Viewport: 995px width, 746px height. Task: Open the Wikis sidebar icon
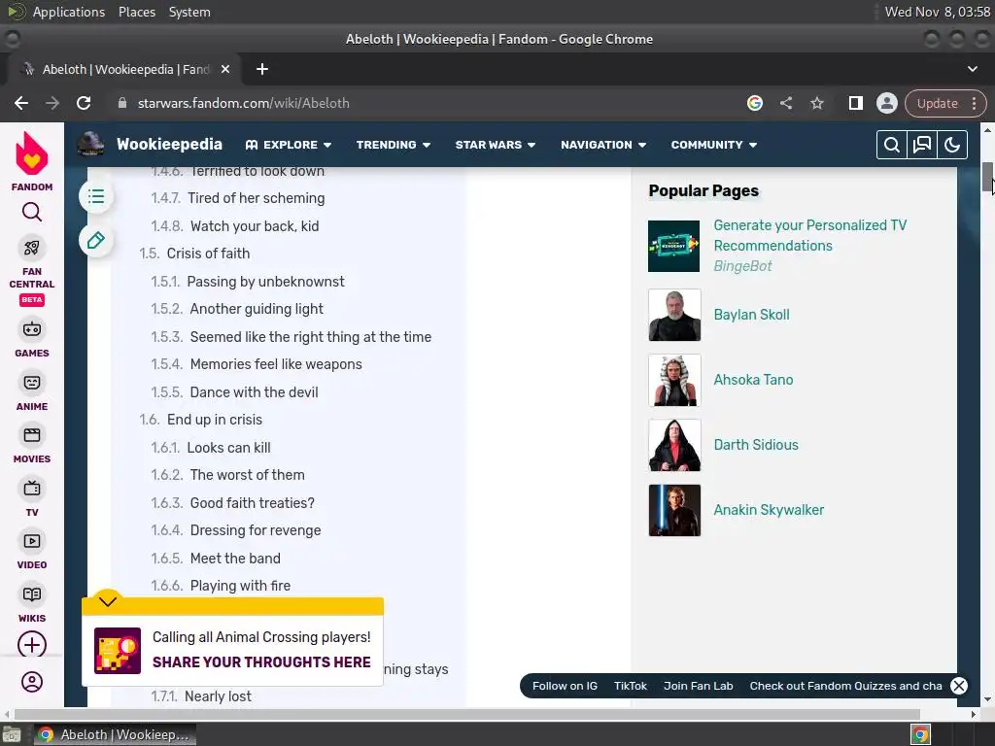pos(32,594)
